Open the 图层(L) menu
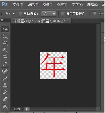 point(62,5)
